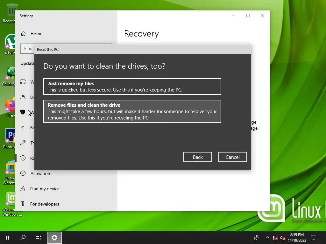Image resolution: width=326 pixels, height=244 pixels.
Task: Choose Just remove my files option
Action: [x=132, y=86]
